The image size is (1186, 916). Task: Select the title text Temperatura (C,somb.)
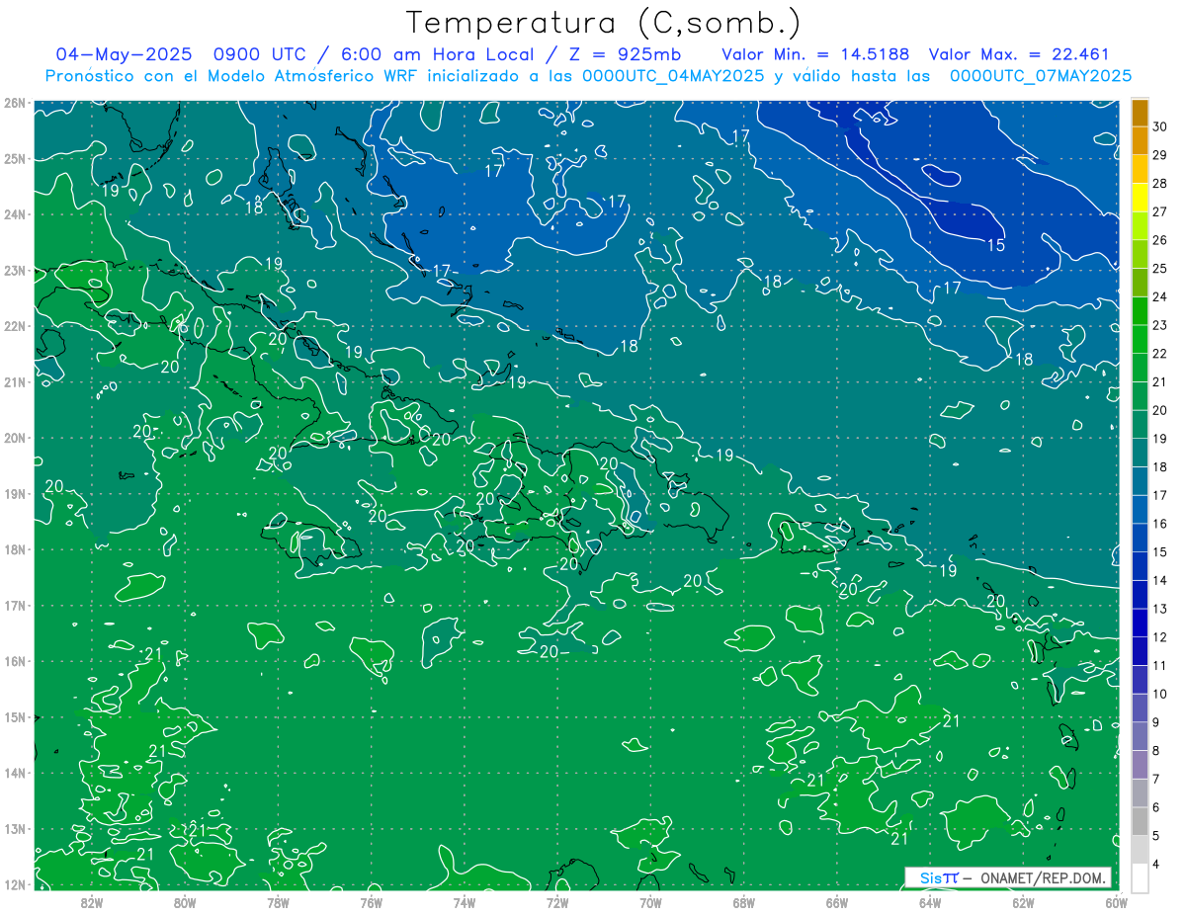604,23
